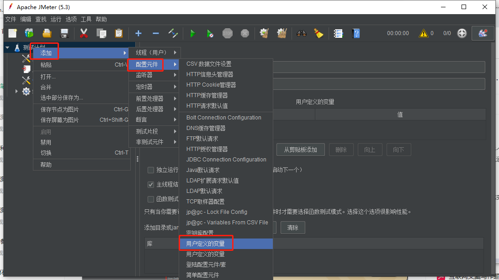Viewport: 499px width, 280px height.
Task: Click the Function Helper list icon
Action: click(x=338, y=33)
